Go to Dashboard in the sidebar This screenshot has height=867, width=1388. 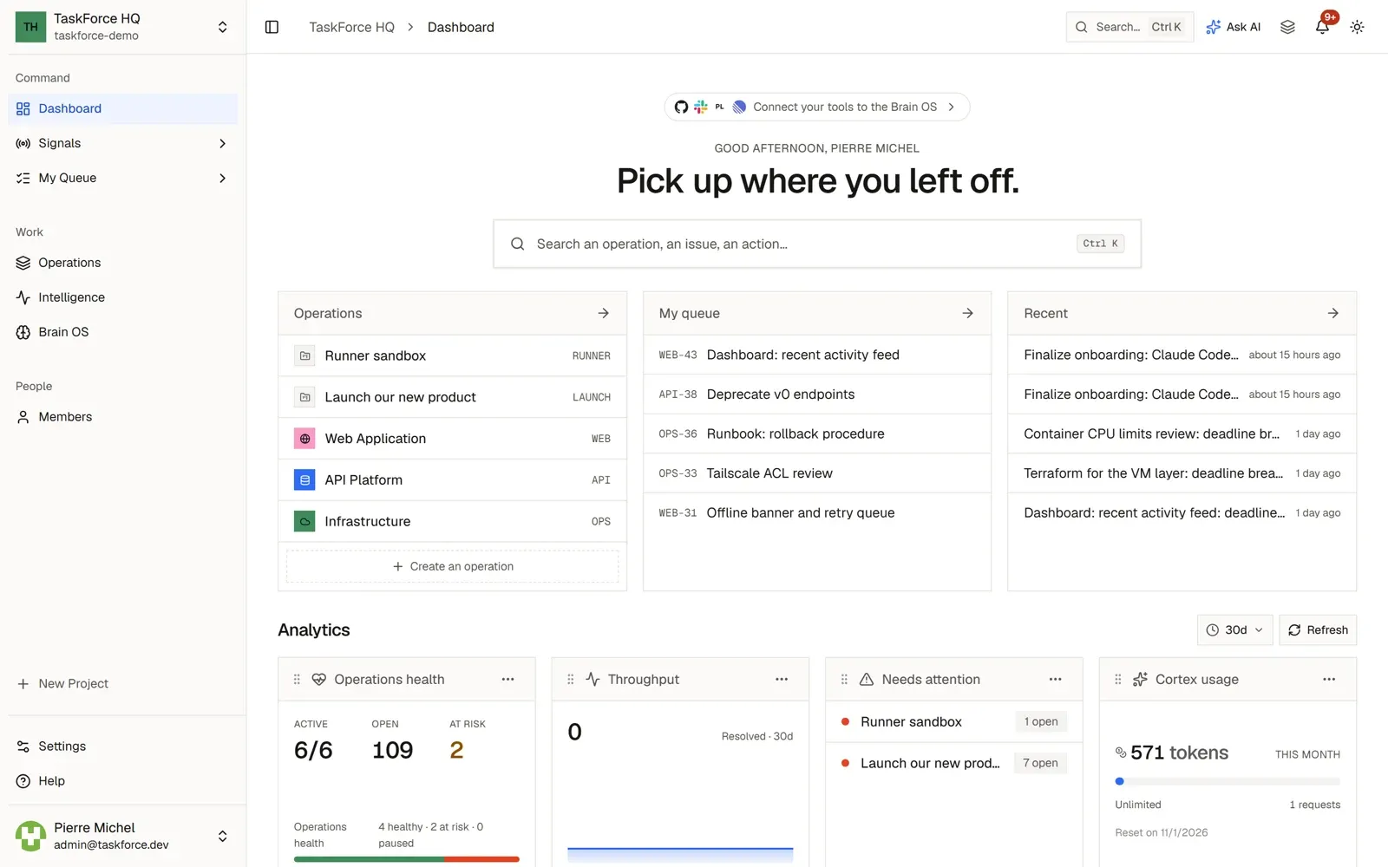coord(123,108)
